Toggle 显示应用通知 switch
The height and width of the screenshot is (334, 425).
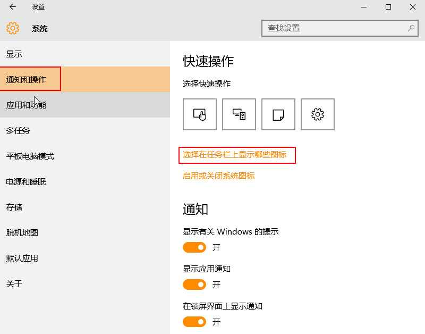point(194,285)
